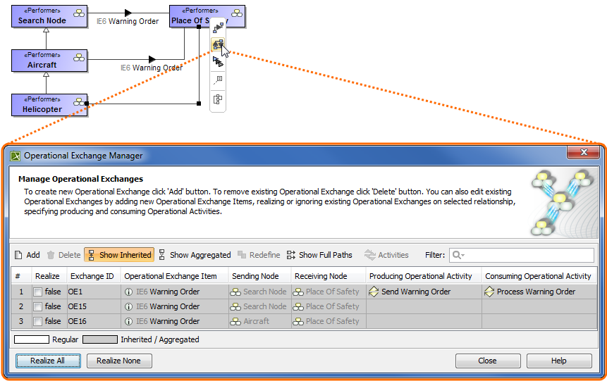Screen dimensions: 607x381
Task: Click the top new-exchange icon in manipulator toolbar
Action: point(218,27)
